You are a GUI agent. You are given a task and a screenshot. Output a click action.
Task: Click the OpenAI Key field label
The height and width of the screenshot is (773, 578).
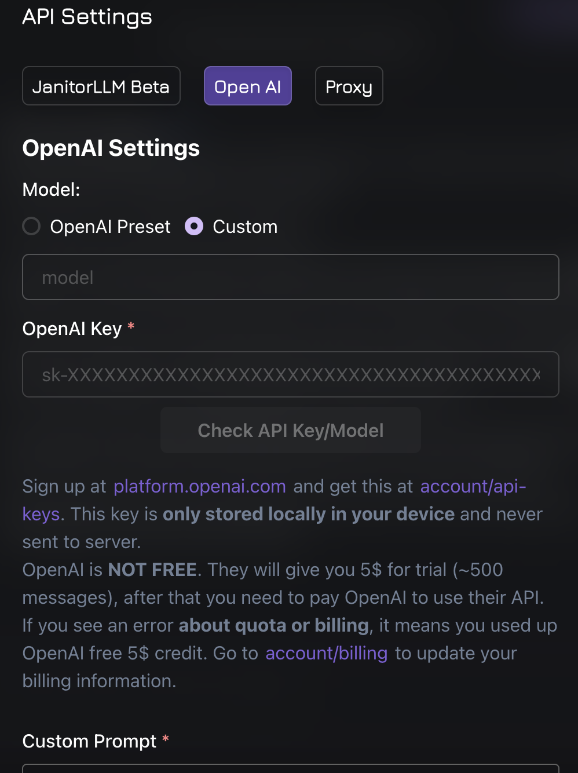click(72, 329)
